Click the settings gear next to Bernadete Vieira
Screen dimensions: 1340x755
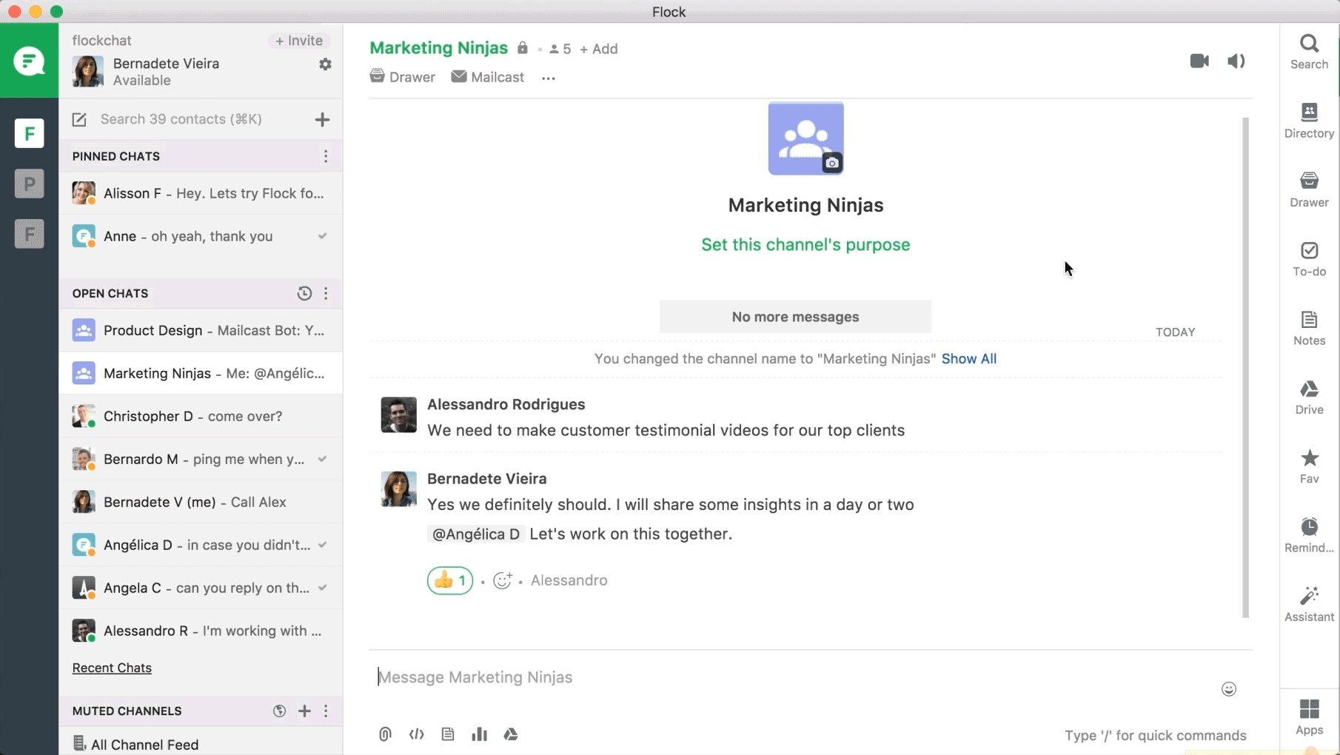pos(325,64)
